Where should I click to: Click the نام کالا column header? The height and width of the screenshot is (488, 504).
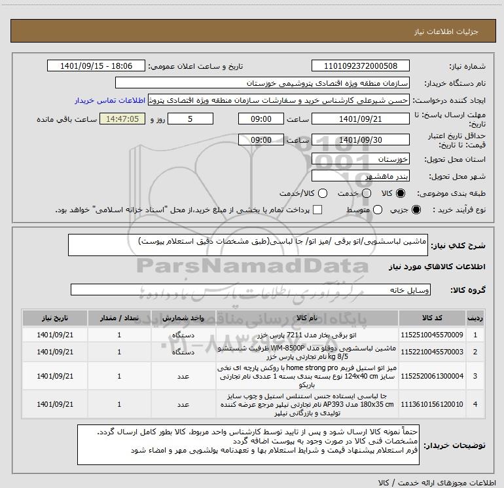tap(307, 318)
